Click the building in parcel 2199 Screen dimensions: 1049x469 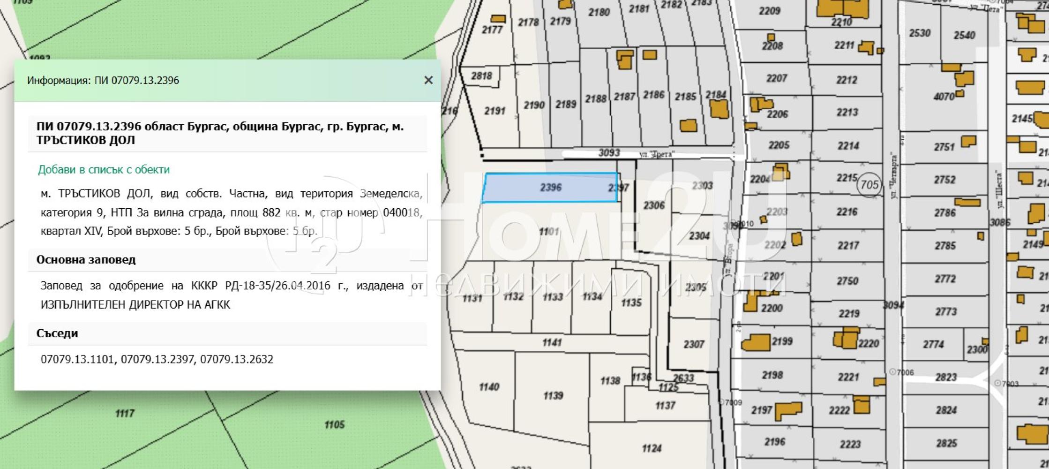[756, 343]
